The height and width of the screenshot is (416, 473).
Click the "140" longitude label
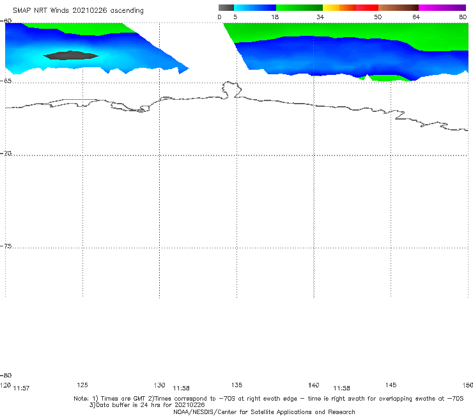point(314,385)
